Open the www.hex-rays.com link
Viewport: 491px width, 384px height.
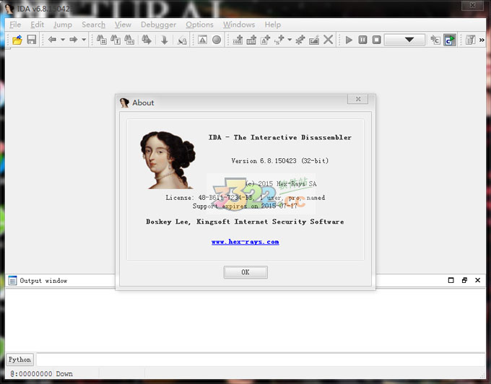click(x=245, y=242)
